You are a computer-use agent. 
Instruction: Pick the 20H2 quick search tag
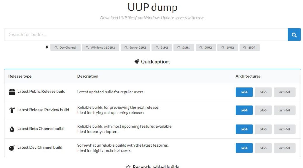point(206,48)
